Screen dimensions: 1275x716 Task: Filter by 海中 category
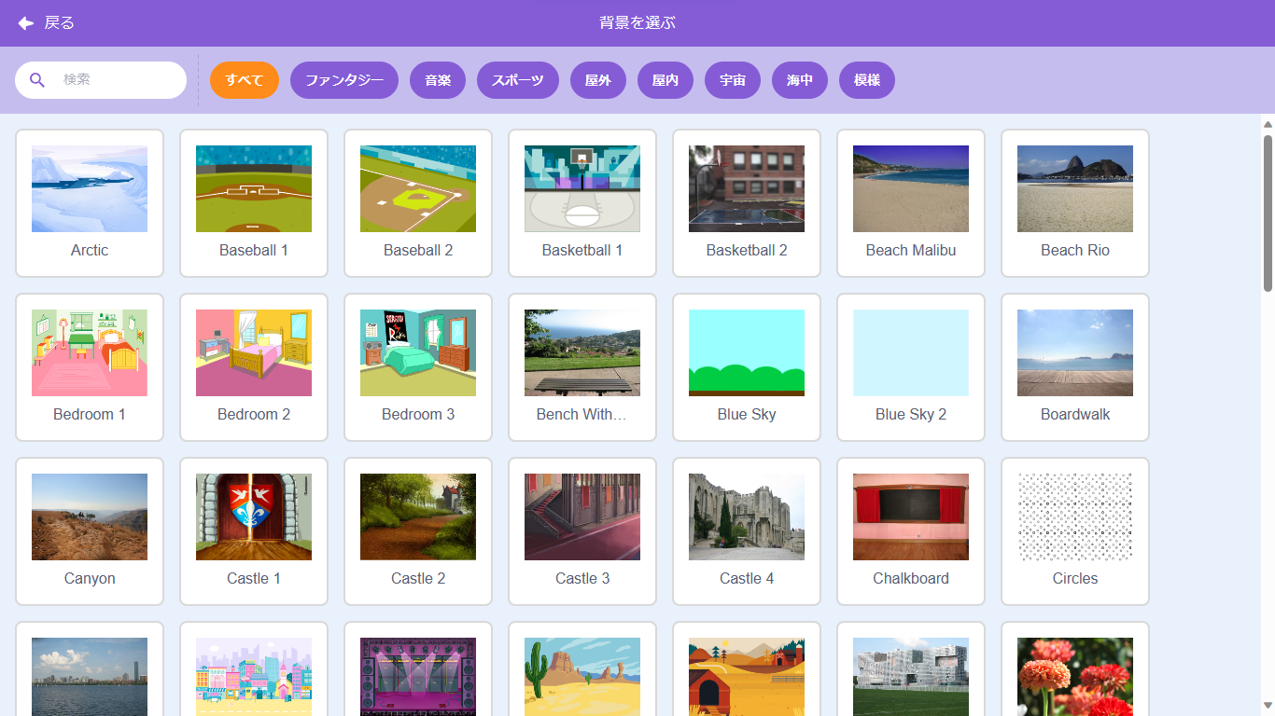tap(800, 80)
